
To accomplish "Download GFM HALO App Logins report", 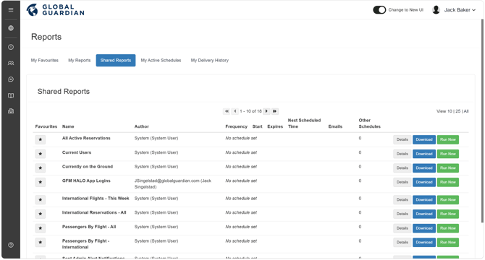I will [424, 182].
